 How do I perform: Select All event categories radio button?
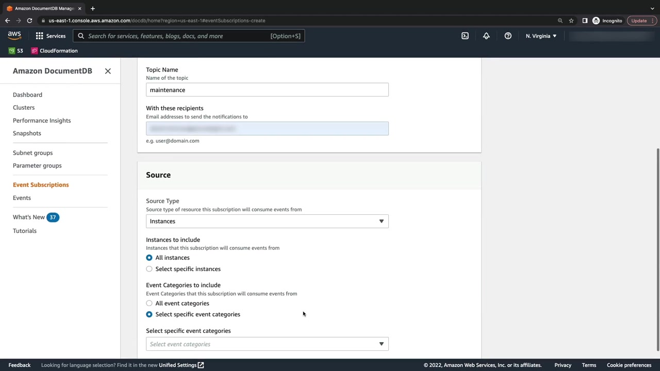pyautogui.click(x=149, y=303)
